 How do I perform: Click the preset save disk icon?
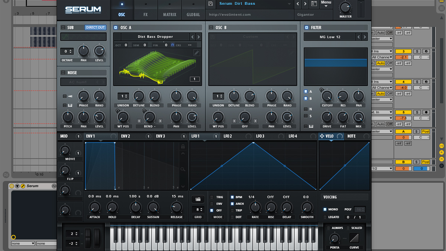pyautogui.click(x=211, y=4)
